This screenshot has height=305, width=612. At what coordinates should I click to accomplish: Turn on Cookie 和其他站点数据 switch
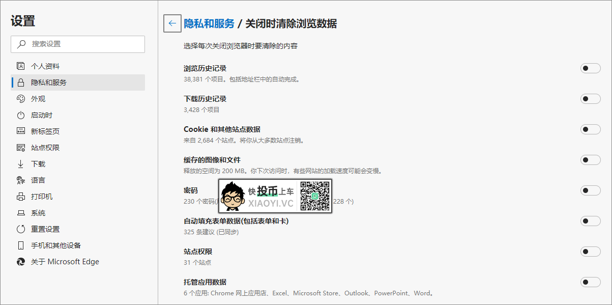coord(591,129)
